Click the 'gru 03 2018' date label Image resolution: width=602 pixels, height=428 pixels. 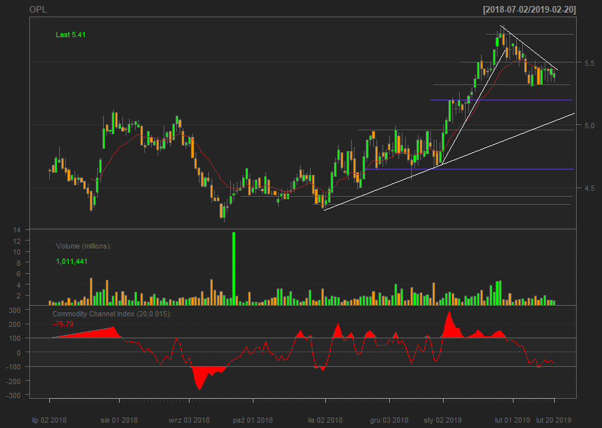click(x=389, y=420)
